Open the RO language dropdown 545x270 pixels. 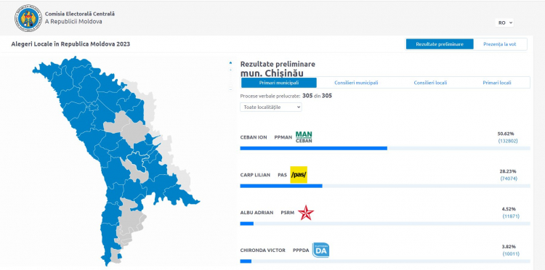tap(505, 22)
